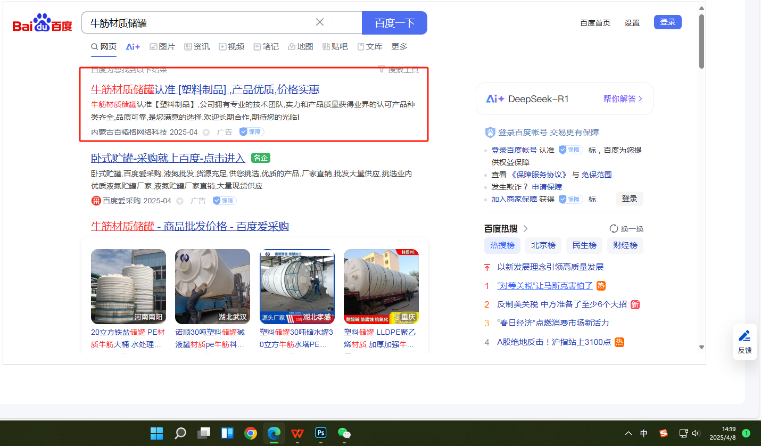Click the 百度爱采购 source icon
This screenshot has height=446, width=761.
(x=96, y=201)
